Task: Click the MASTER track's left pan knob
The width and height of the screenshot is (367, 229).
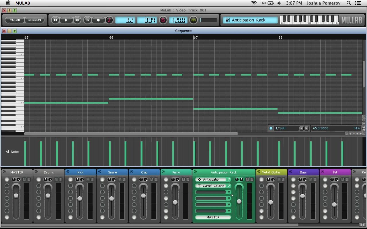Action: (x=13, y=179)
